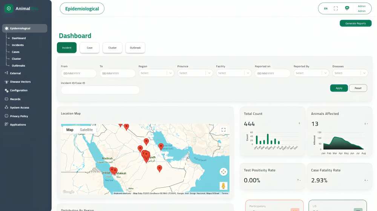Toggle fullscreen mode icon in header

[336, 8]
